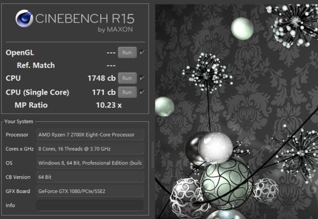Toggle the CPU (Single Core) checkbox
Viewport: 318px width, 219px height.
coord(142,92)
